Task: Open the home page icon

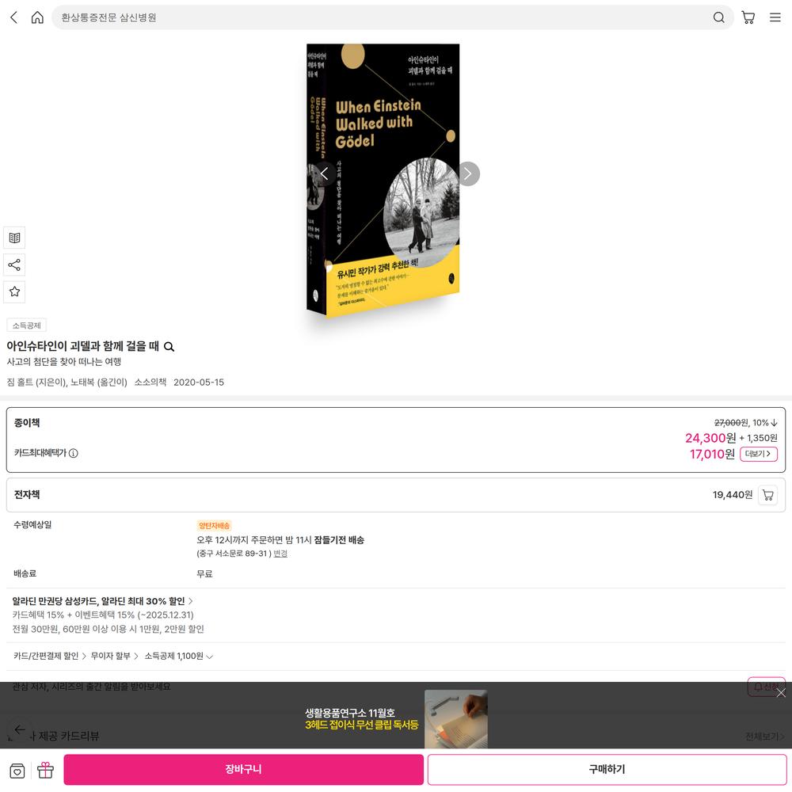Action: 37,17
